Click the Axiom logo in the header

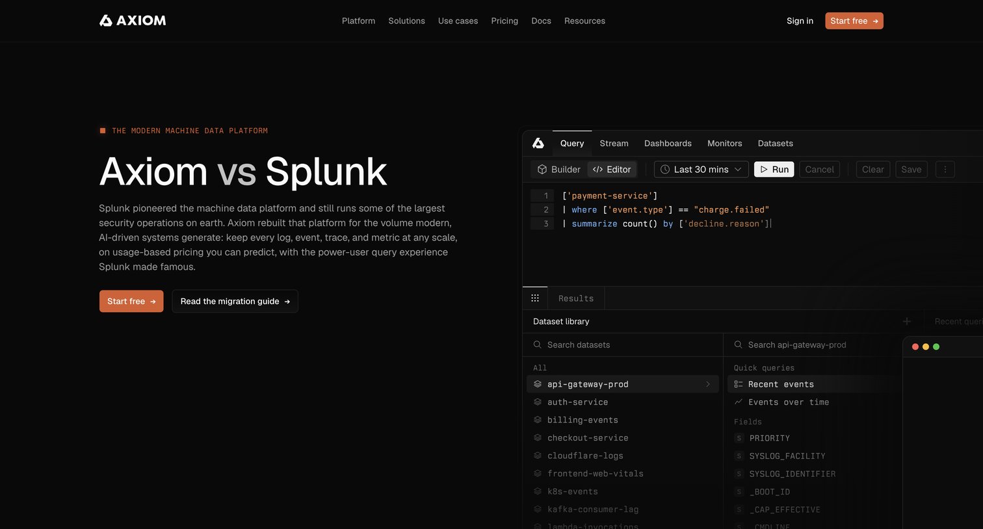(133, 21)
